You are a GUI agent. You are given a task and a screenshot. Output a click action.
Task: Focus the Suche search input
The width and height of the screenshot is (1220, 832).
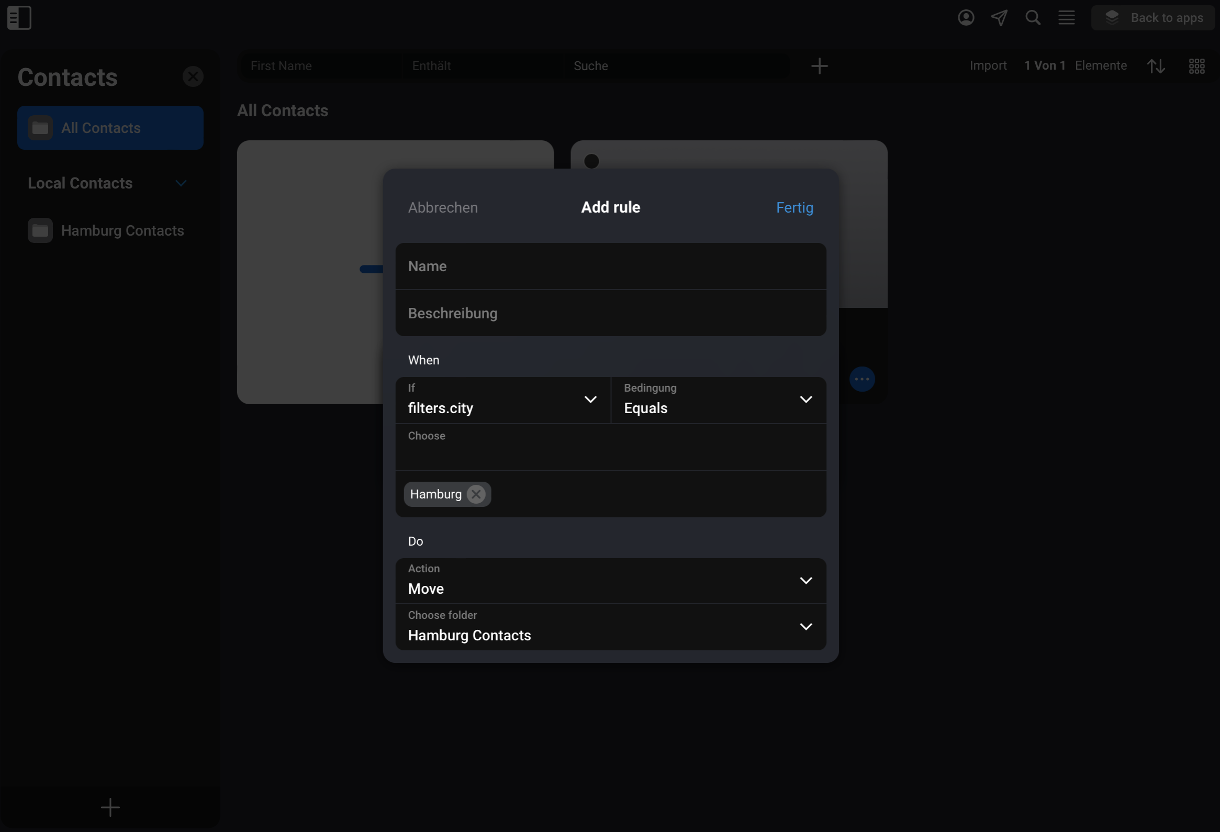(x=677, y=65)
